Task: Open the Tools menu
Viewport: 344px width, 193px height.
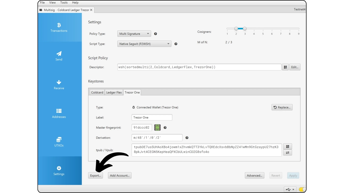Action: [x=64, y=2]
